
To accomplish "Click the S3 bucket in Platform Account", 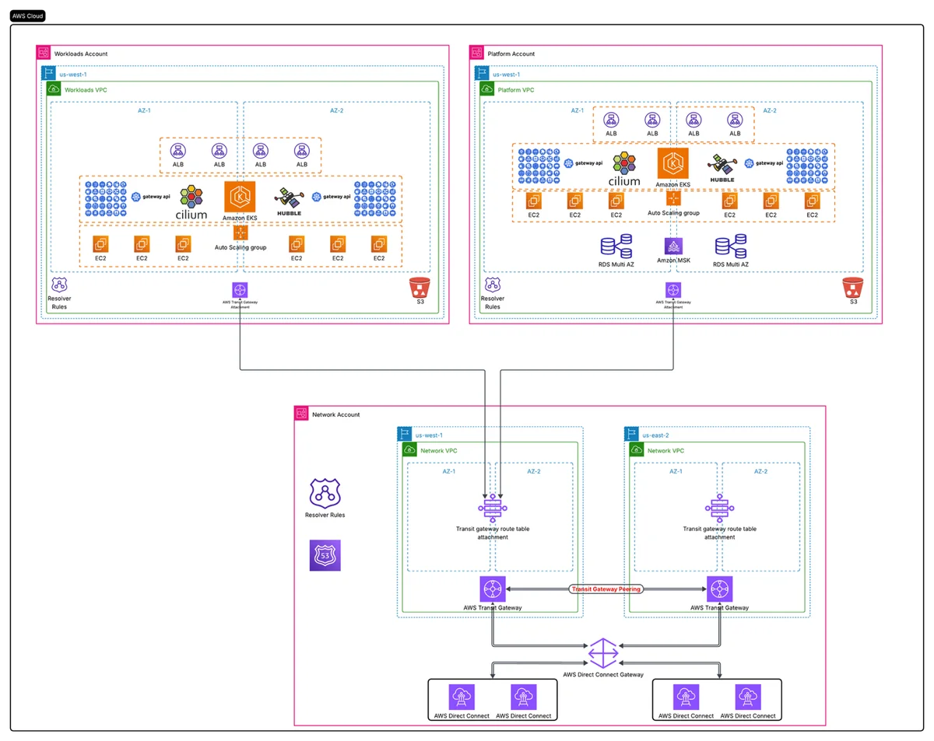I will pyautogui.click(x=852, y=289).
